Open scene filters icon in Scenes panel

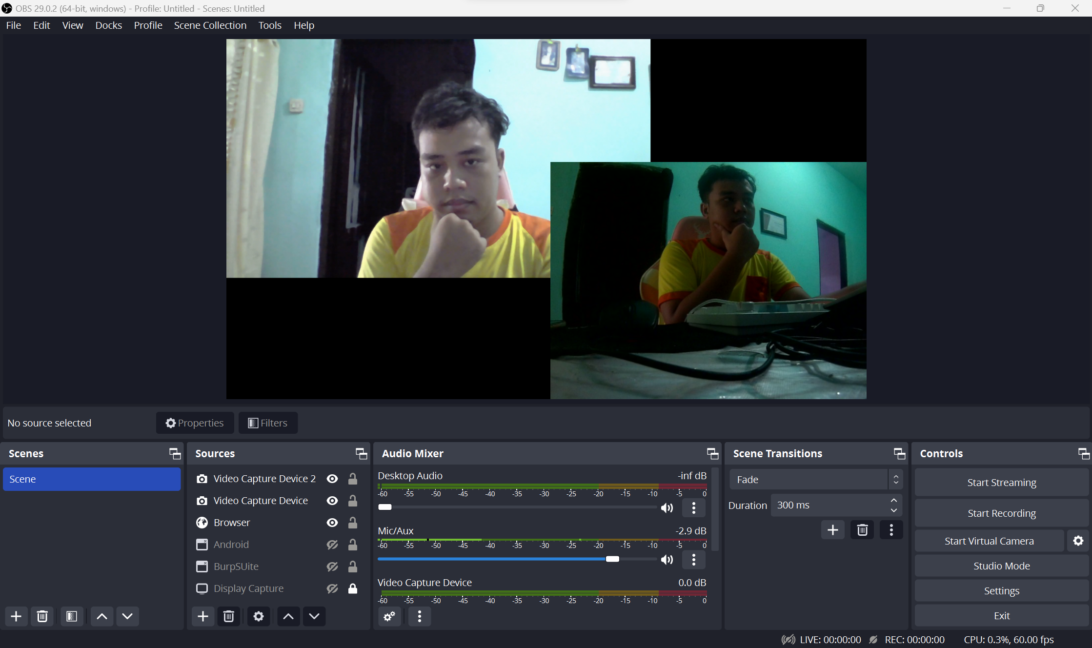click(72, 616)
